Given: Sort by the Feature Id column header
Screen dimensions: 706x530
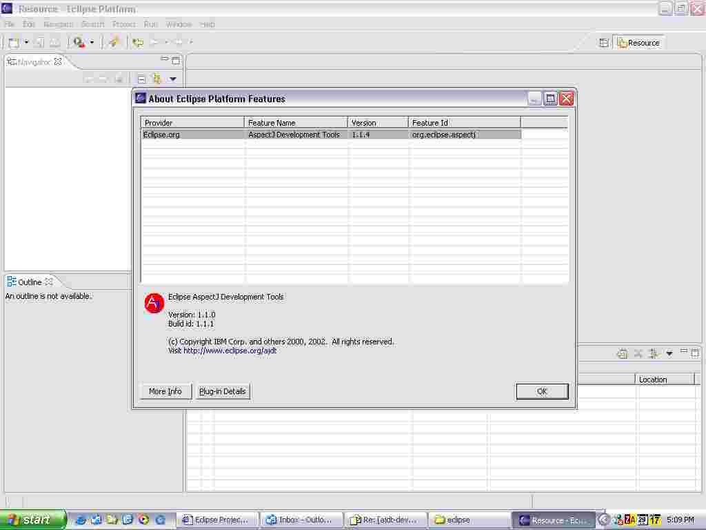Looking at the screenshot, I should click(x=465, y=123).
